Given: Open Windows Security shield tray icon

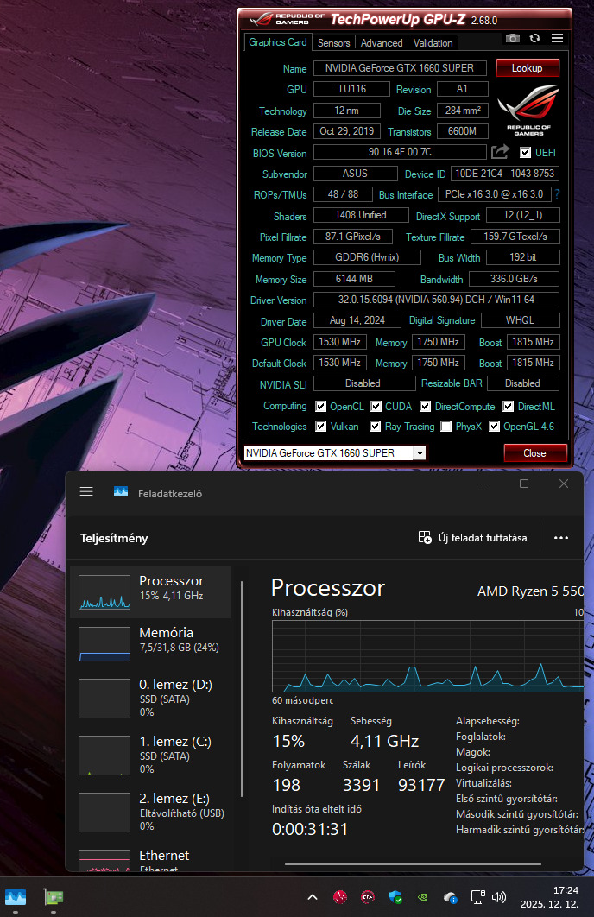Looking at the screenshot, I should [x=395, y=896].
